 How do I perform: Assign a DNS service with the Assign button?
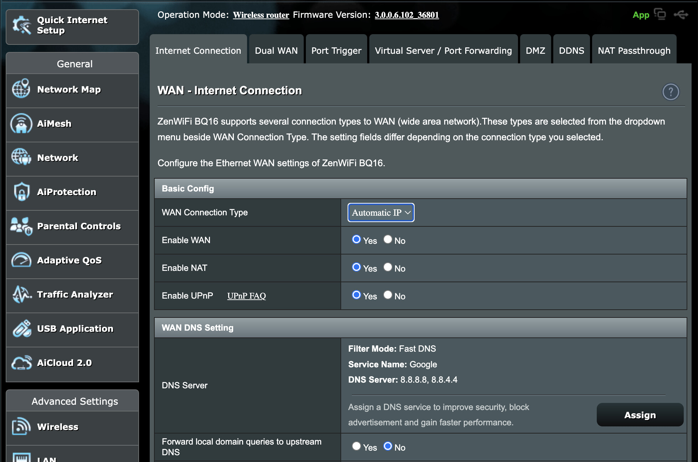640,415
